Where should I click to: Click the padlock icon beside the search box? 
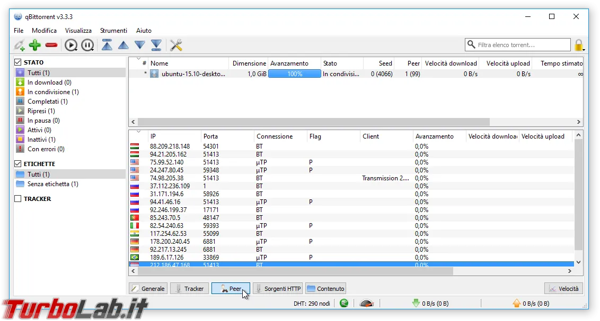coord(579,45)
